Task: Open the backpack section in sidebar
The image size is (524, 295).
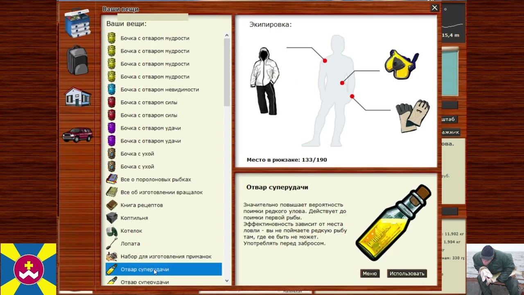Action: point(77,60)
